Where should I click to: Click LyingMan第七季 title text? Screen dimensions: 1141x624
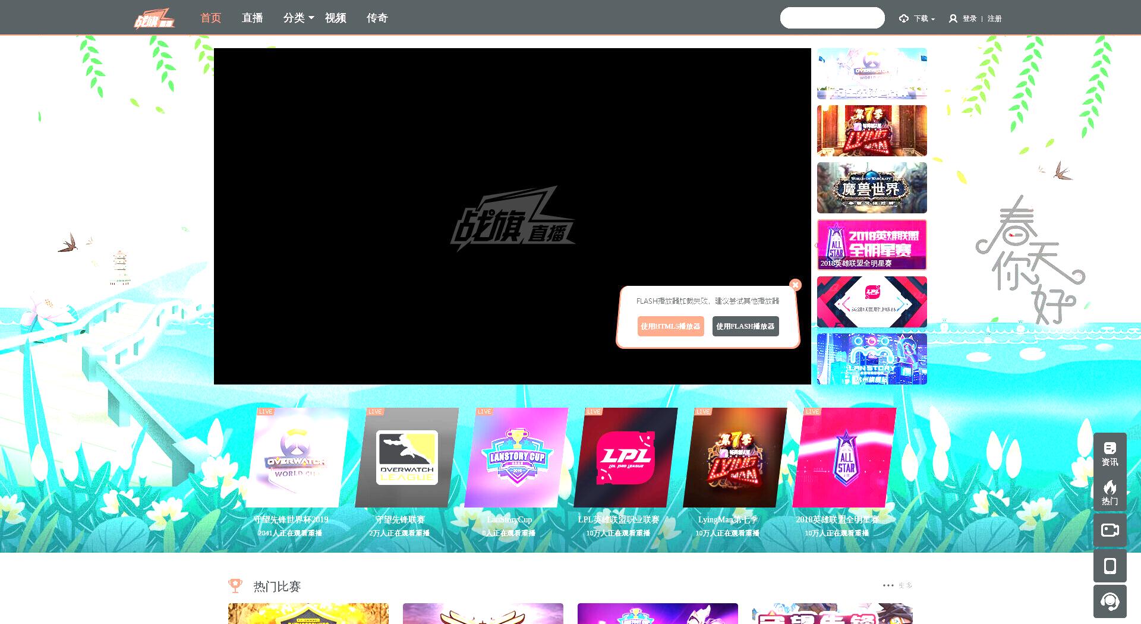tap(728, 519)
